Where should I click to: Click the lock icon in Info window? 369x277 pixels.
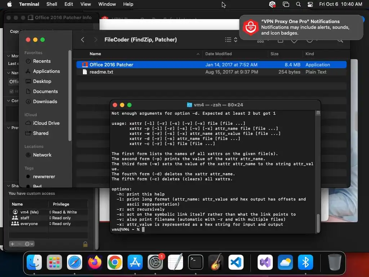point(85,244)
